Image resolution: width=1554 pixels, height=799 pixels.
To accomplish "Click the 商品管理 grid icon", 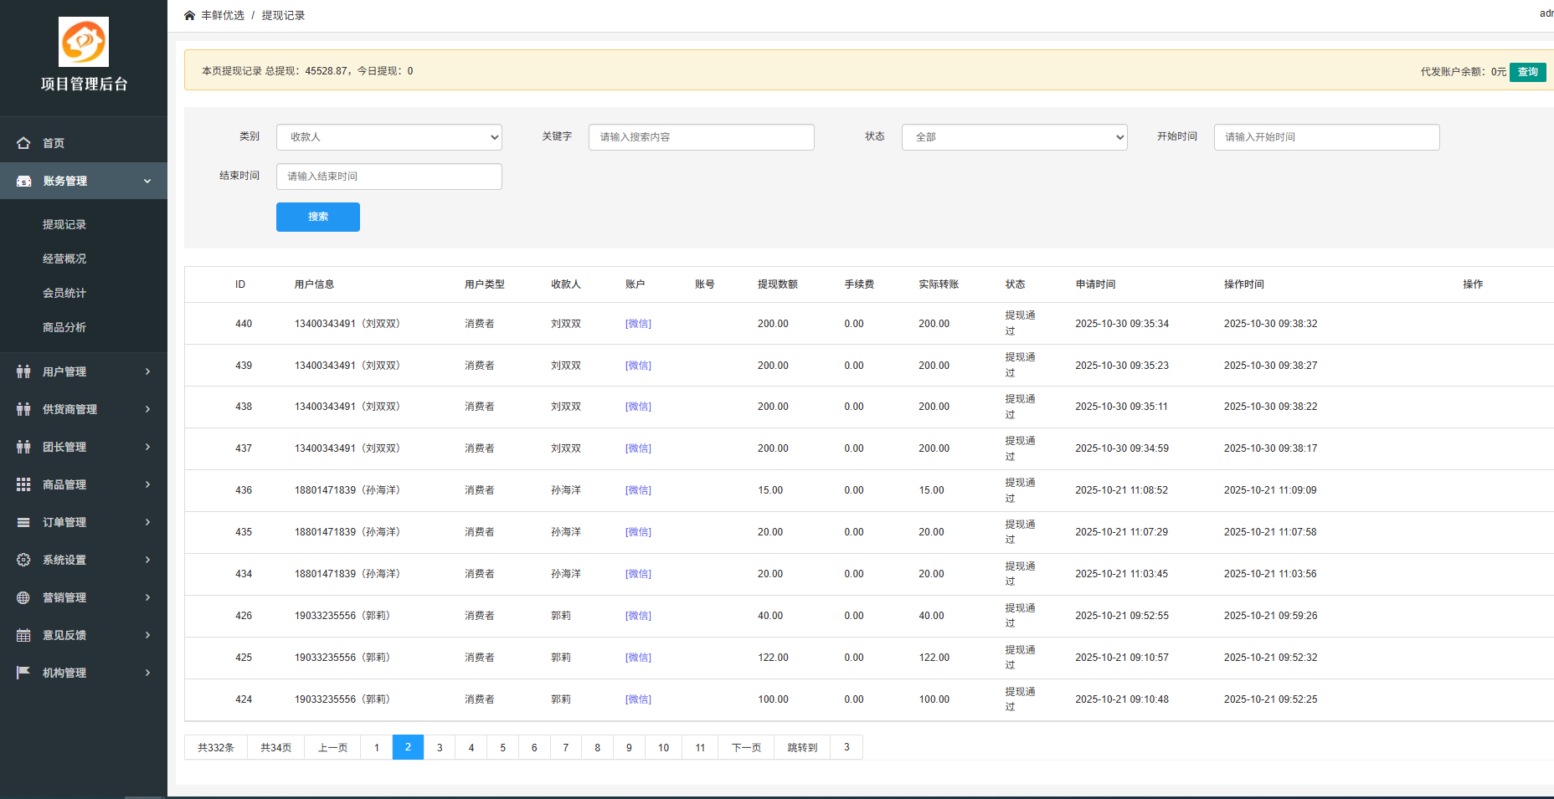I will coord(23,484).
